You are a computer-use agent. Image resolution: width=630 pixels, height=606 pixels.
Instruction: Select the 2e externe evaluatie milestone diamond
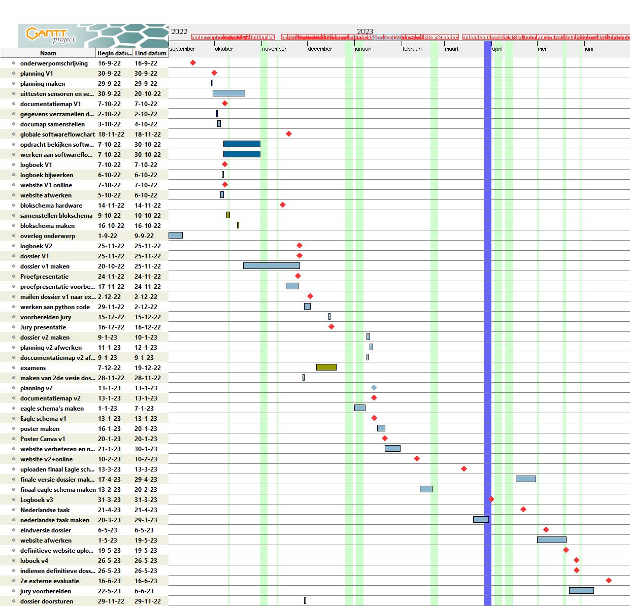click(x=609, y=581)
